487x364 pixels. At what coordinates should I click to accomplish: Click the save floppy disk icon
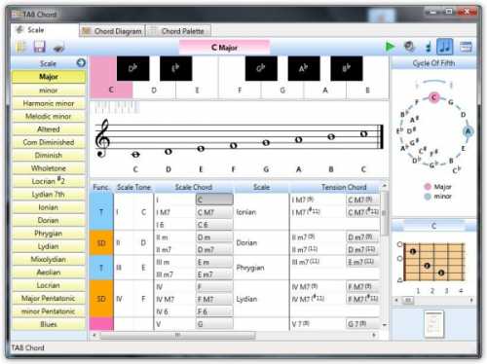pyautogui.click(x=40, y=47)
